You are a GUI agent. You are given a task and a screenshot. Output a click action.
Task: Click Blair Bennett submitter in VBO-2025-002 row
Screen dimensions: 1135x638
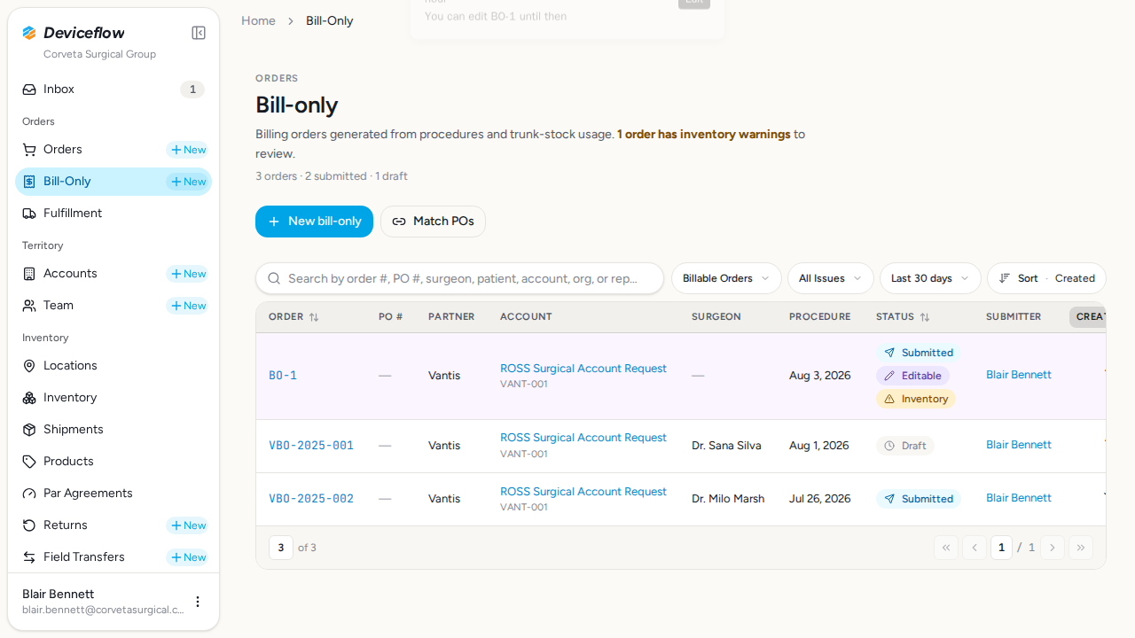click(1019, 498)
